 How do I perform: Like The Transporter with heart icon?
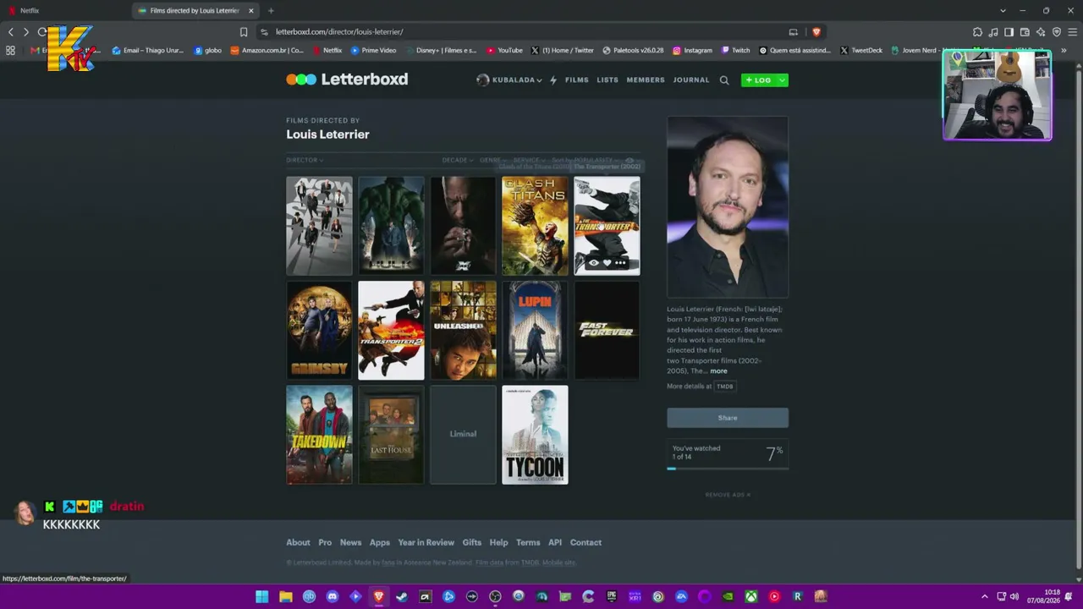point(607,263)
